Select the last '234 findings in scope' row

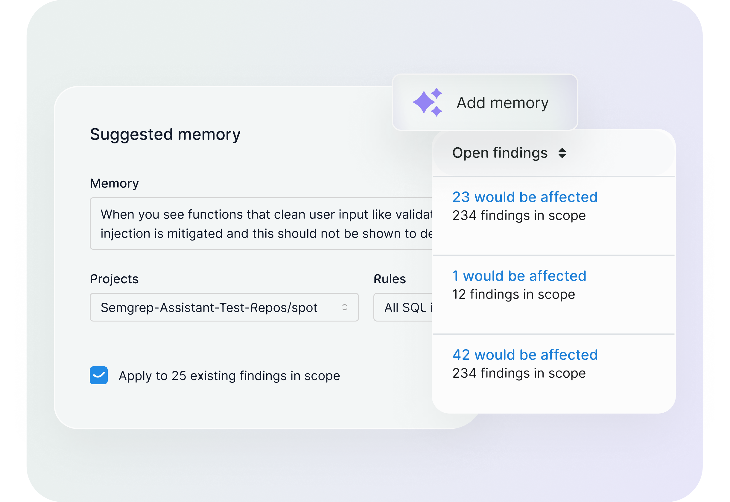tap(519, 373)
